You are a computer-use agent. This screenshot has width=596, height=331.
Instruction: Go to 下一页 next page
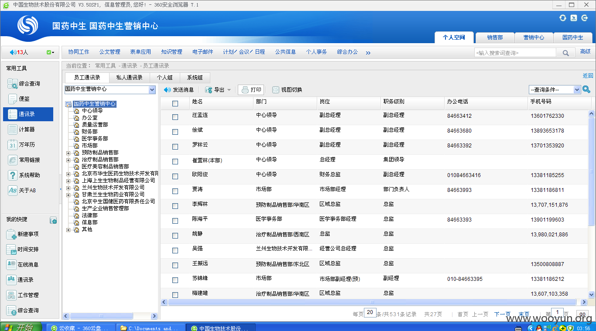pos(502,314)
